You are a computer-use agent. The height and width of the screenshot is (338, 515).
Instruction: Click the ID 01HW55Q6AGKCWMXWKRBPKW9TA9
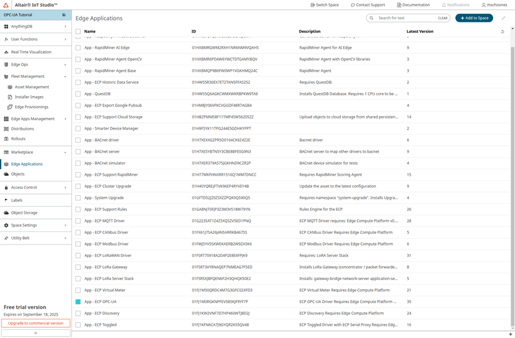point(225,94)
